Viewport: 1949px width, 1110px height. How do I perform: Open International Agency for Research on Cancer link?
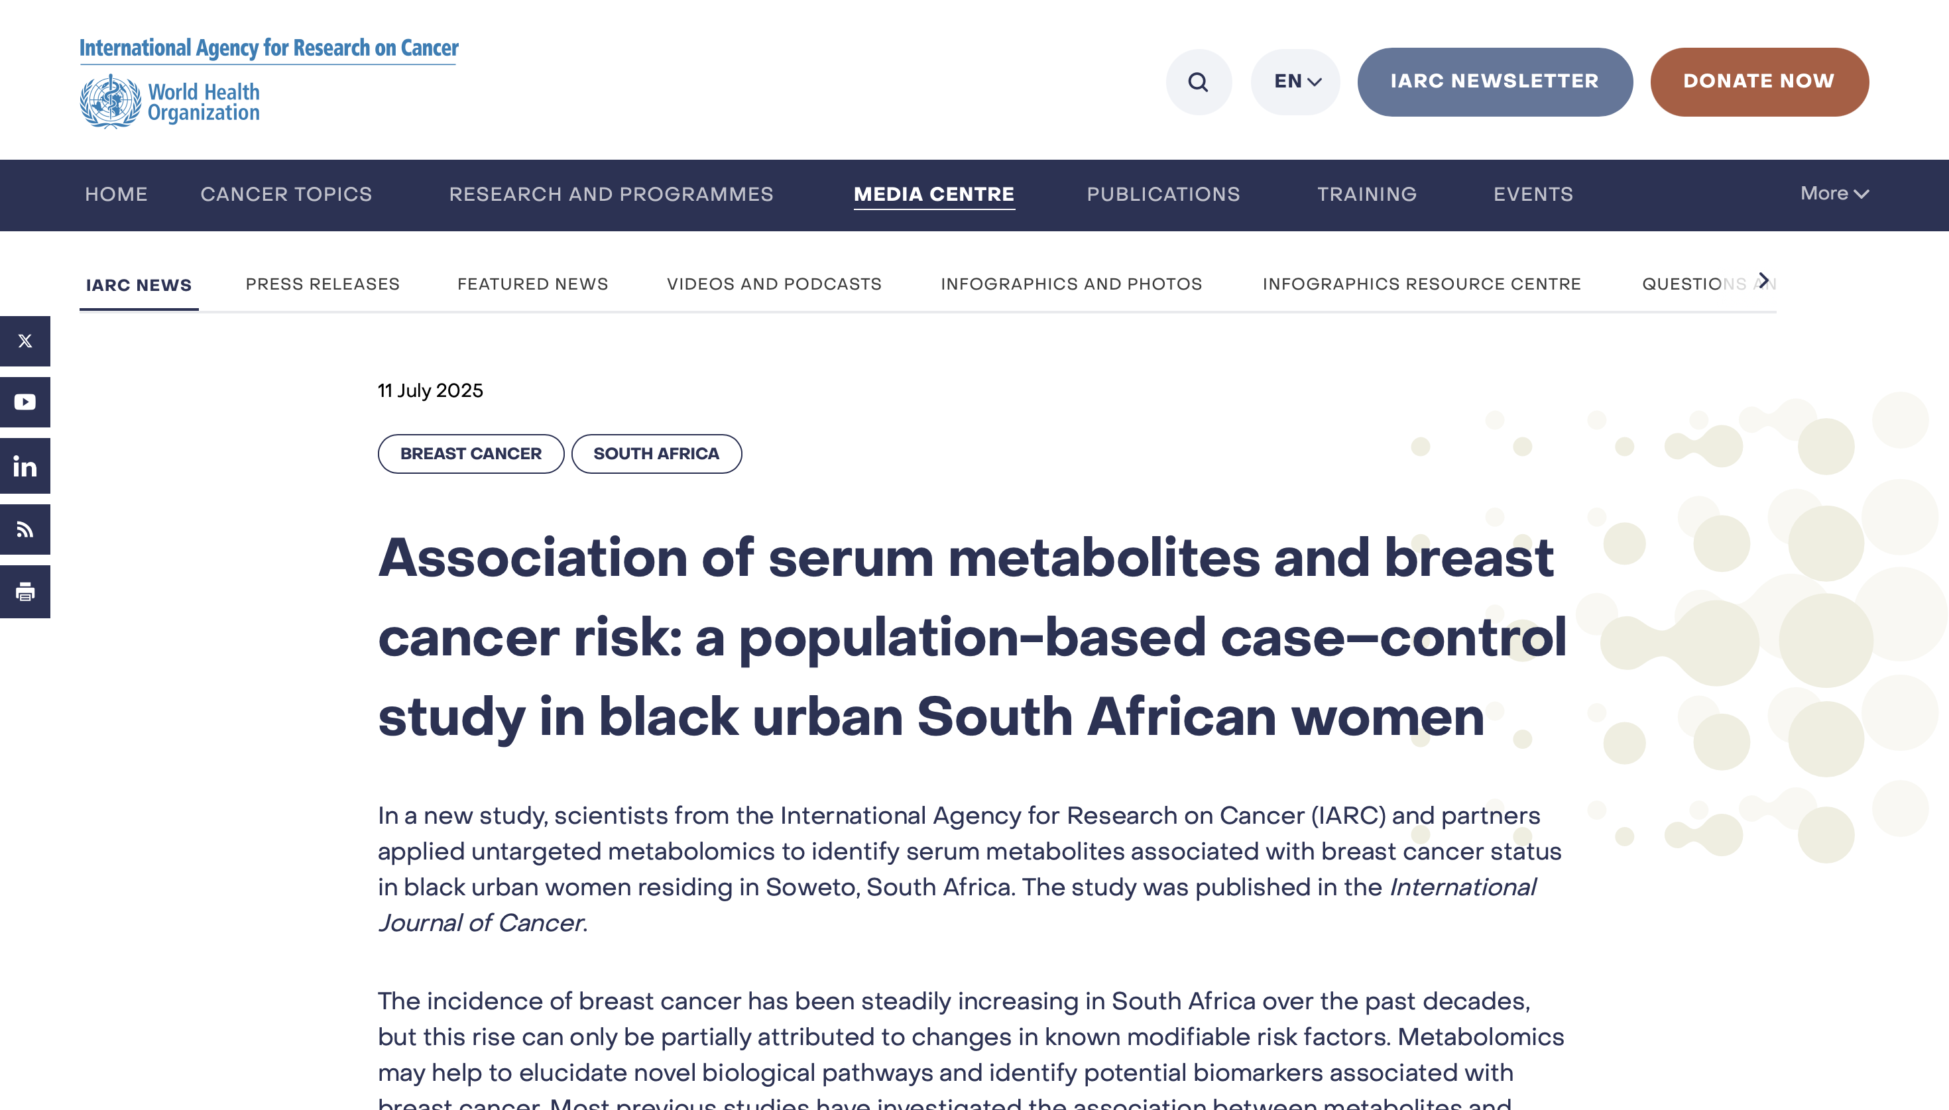(x=269, y=48)
